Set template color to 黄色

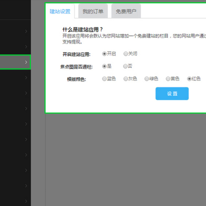[x=168, y=79]
